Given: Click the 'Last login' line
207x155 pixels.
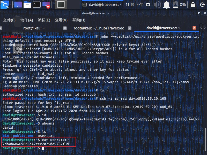Looking at the screenshot, I should click(57, 111).
